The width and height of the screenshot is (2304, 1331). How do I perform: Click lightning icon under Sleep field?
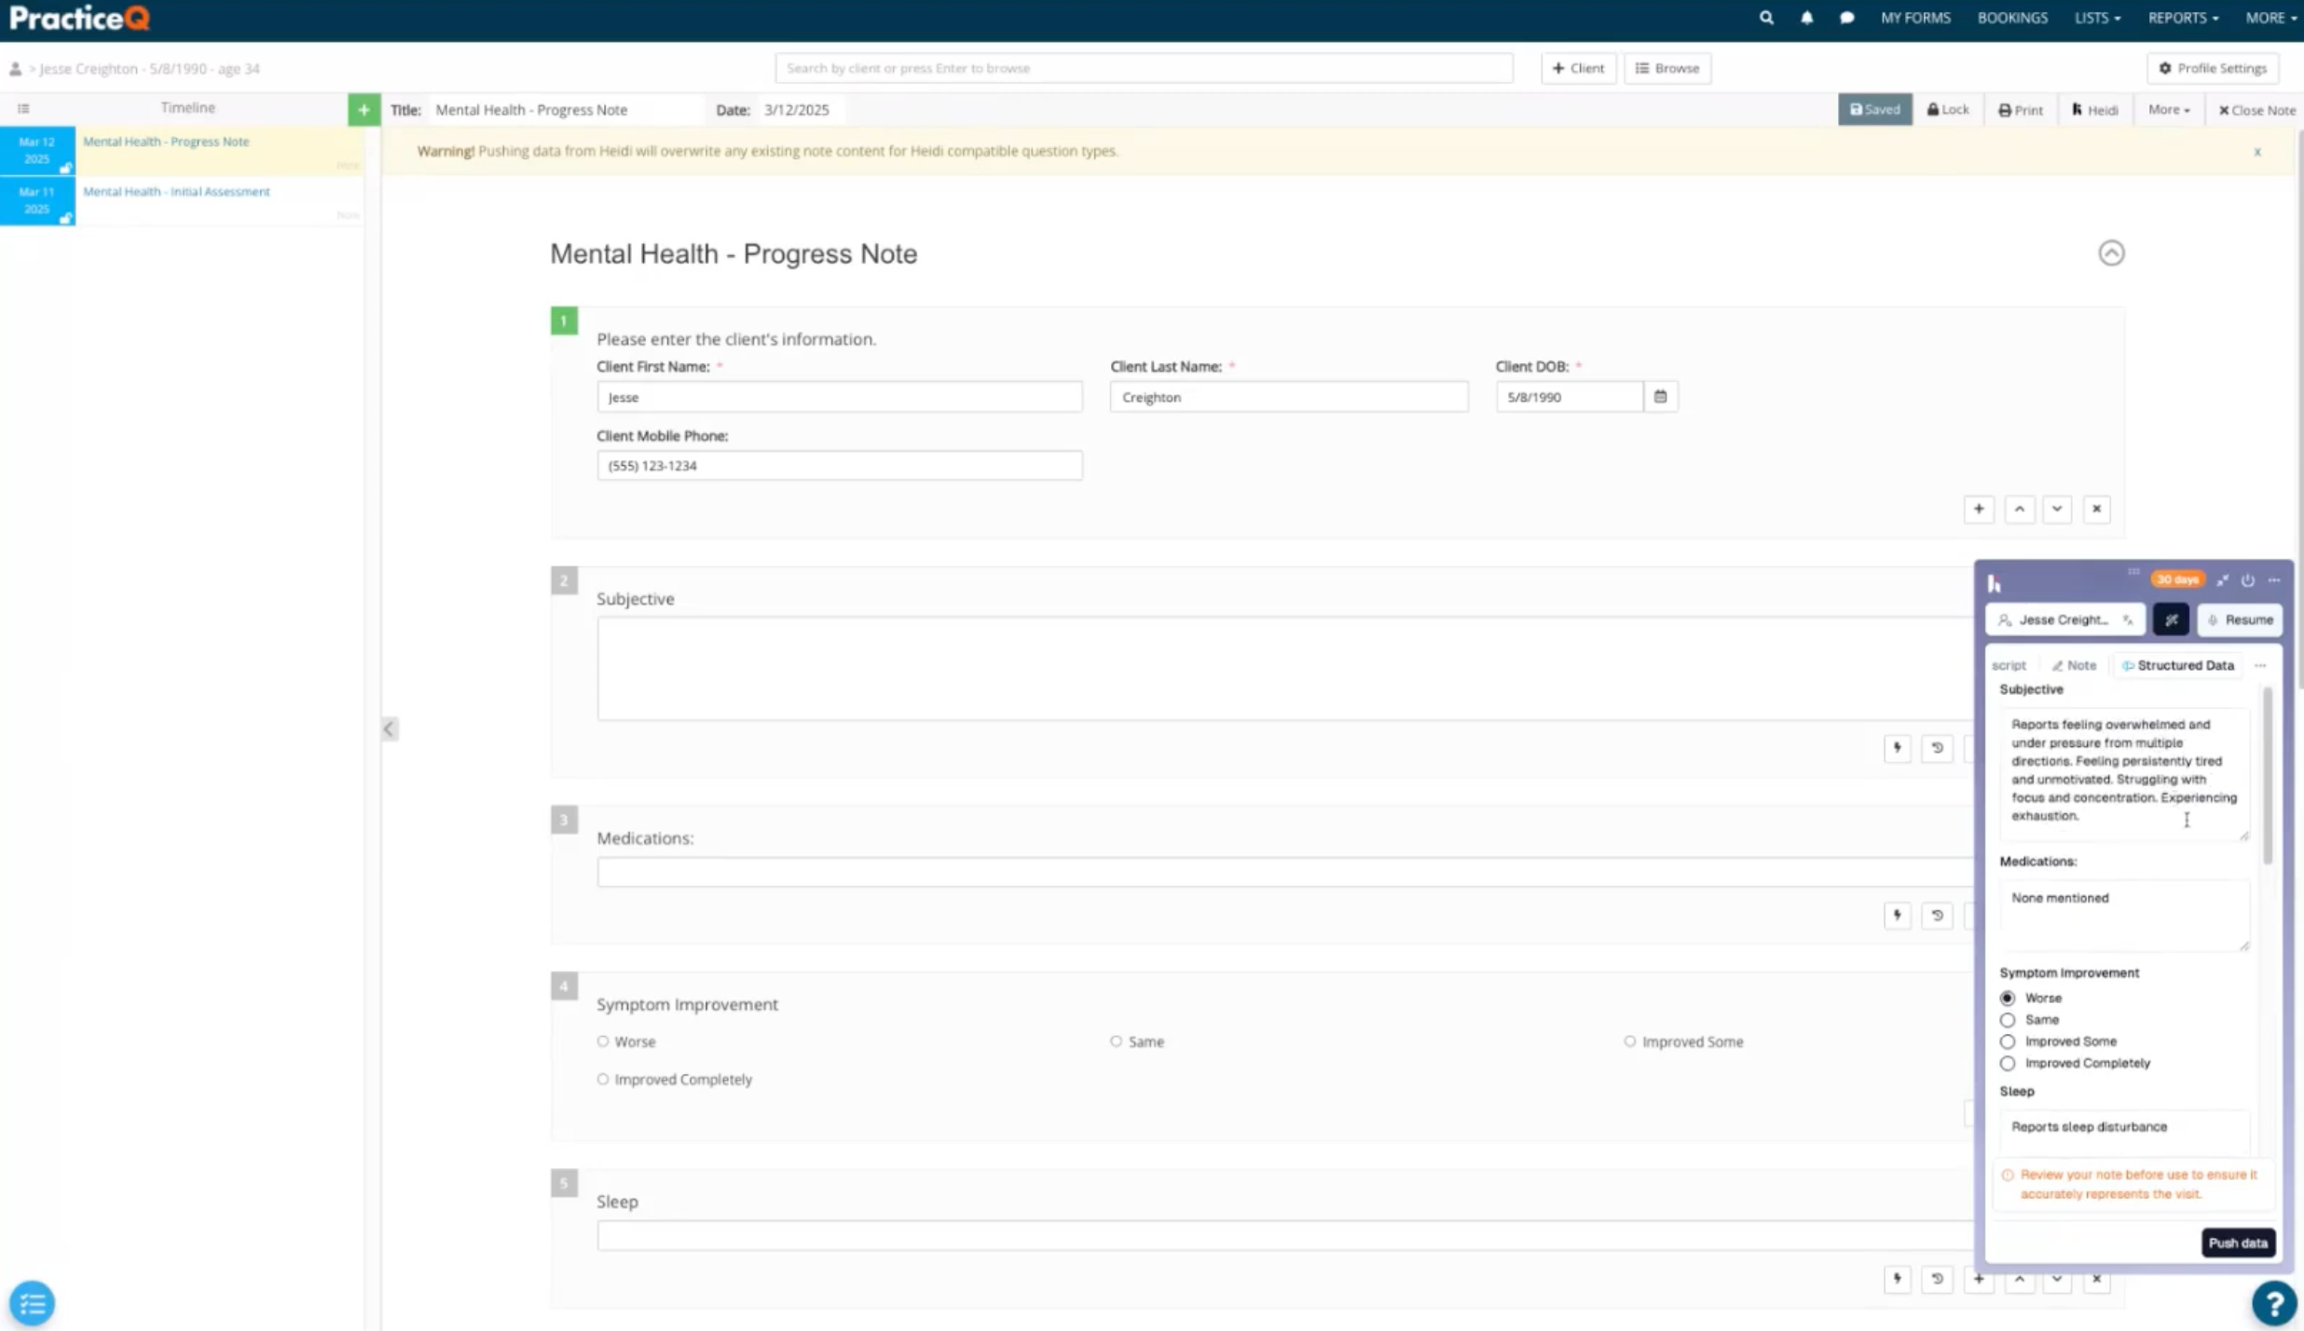(x=1897, y=1279)
